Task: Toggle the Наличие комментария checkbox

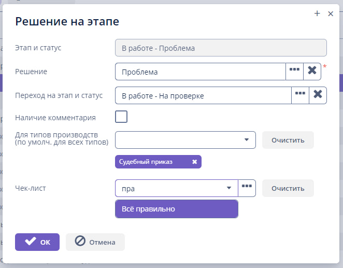Action: coord(121,117)
